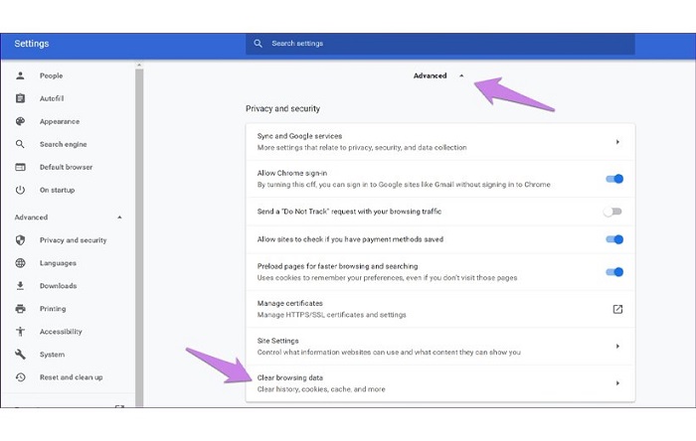This screenshot has width=696, height=441.
Task: Enable the Do Not Track request toggle
Action: (612, 212)
